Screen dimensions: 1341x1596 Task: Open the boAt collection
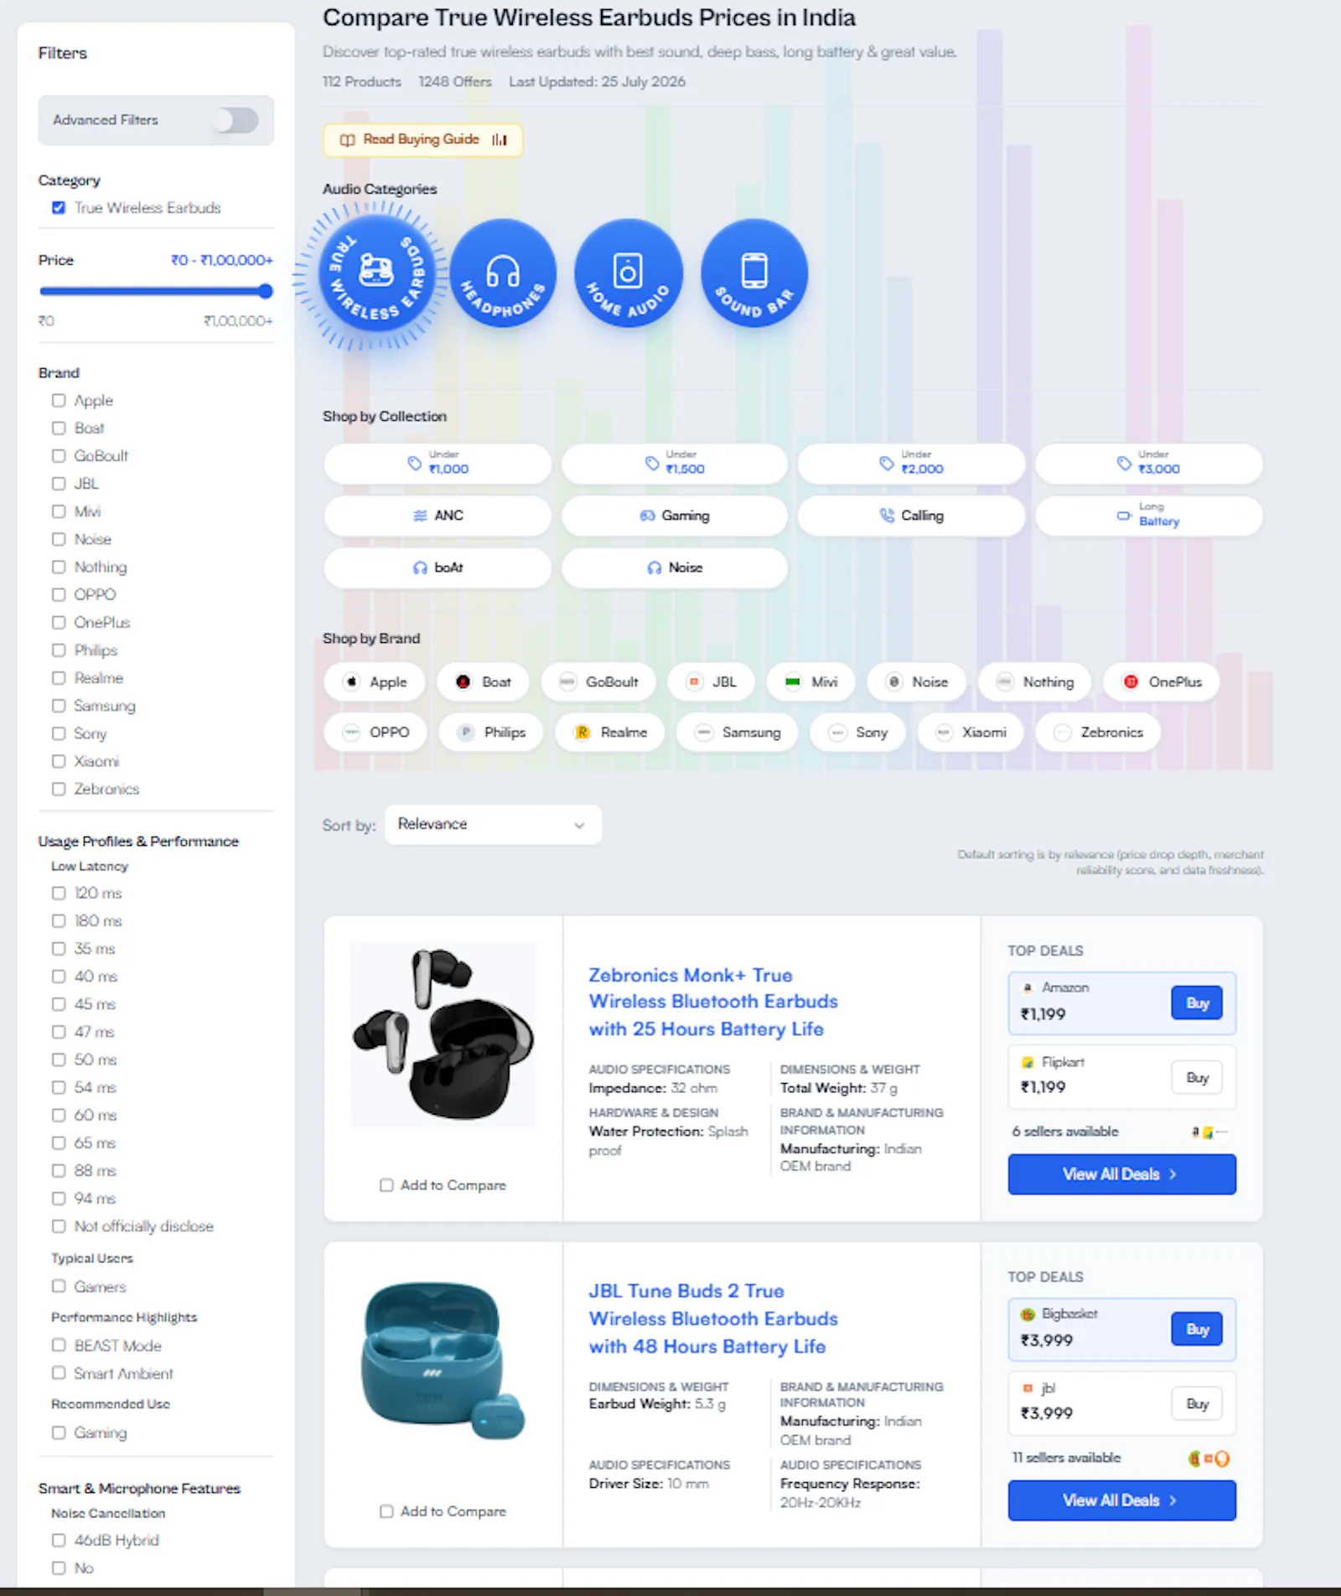[x=438, y=567]
